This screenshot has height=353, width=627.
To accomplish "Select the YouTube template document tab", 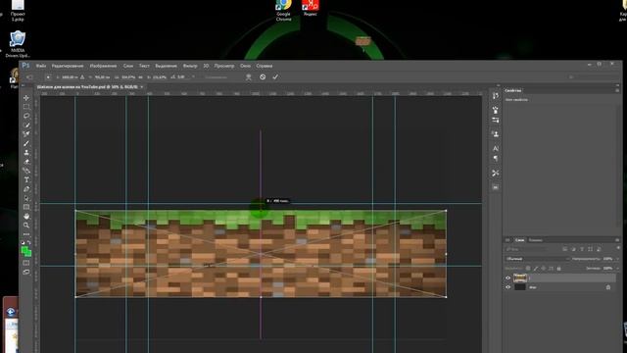I will pyautogui.click(x=90, y=87).
